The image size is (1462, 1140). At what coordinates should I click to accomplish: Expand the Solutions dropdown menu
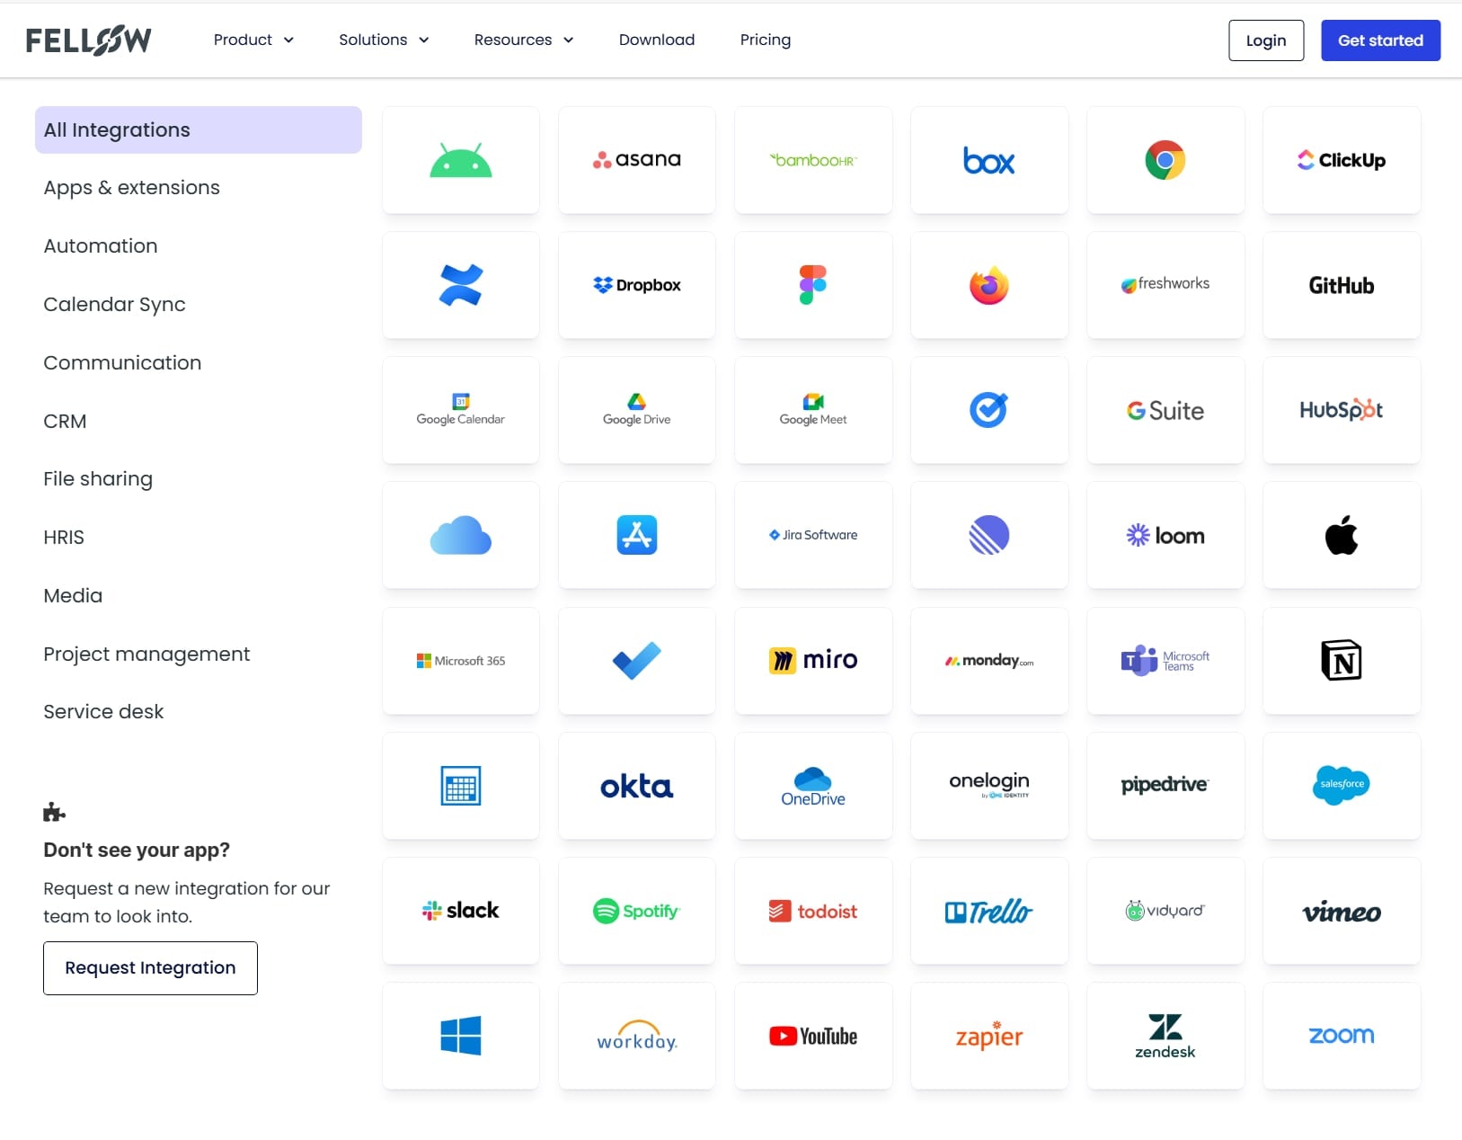pyautogui.click(x=384, y=40)
